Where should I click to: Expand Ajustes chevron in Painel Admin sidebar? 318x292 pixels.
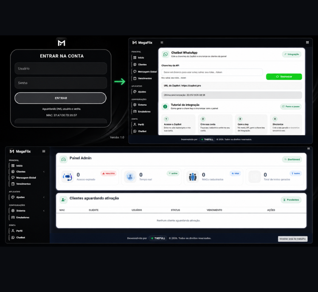pos(44,197)
